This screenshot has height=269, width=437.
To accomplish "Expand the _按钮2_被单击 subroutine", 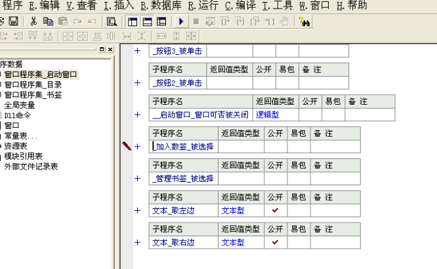I will 137,83.
